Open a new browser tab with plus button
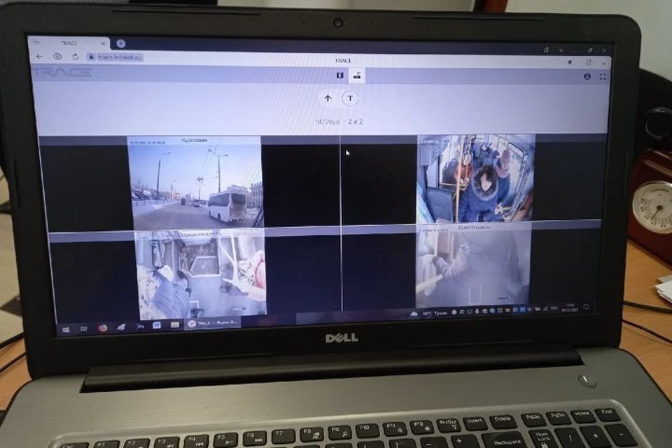 (x=121, y=43)
